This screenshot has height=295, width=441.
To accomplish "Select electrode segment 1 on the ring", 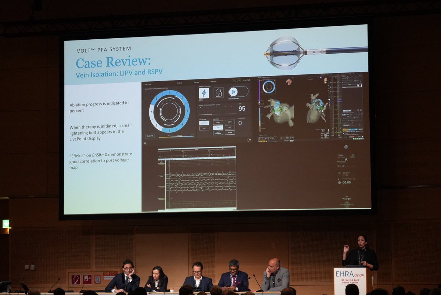I will click(x=169, y=93).
